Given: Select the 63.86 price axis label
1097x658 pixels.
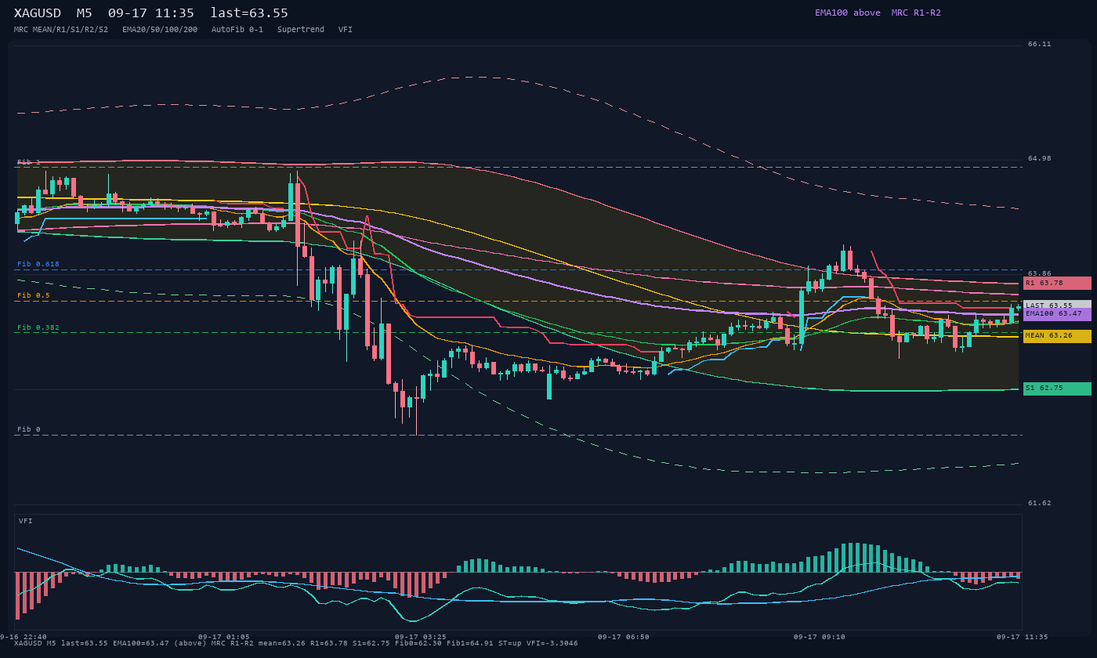Looking at the screenshot, I should point(1040,273).
